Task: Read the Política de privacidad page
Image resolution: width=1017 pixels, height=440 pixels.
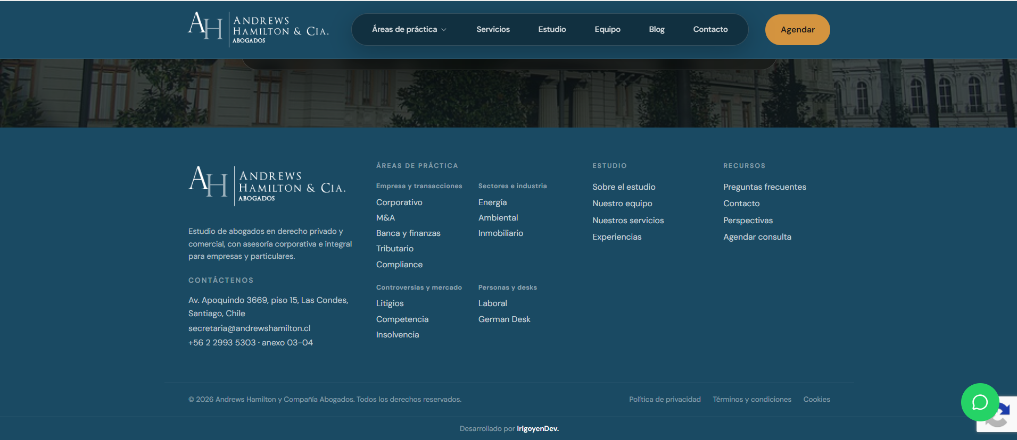Action: pos(665,400)
